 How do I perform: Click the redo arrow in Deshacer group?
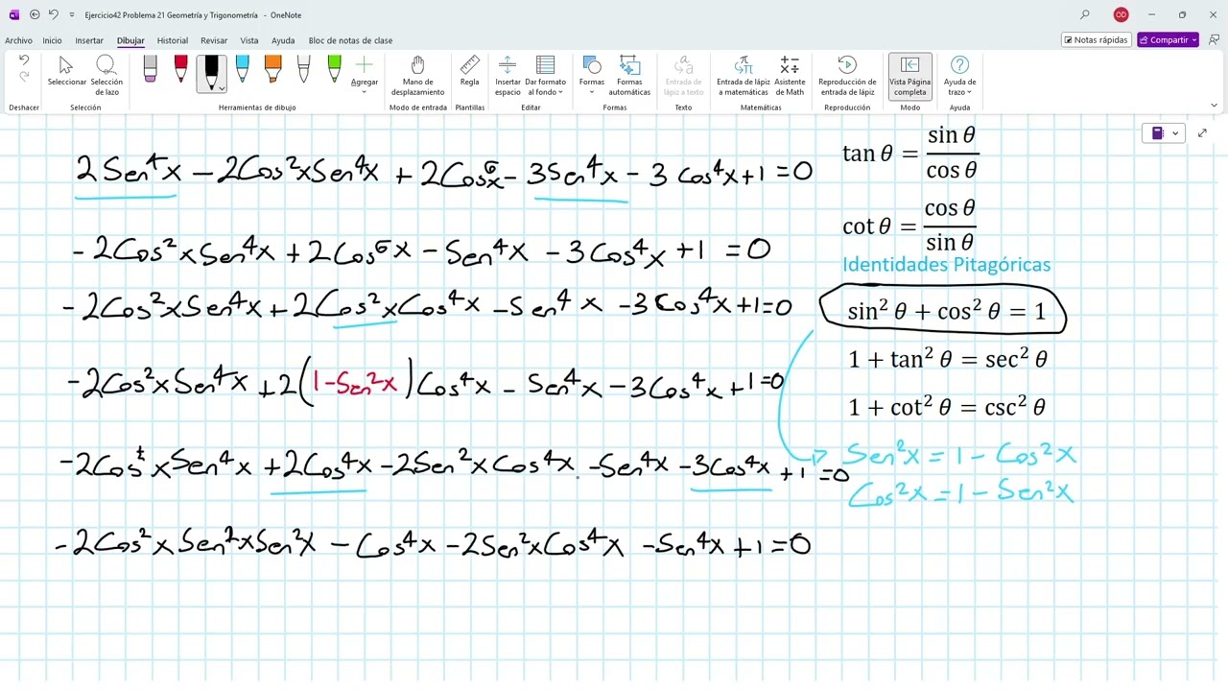point(24,77)
